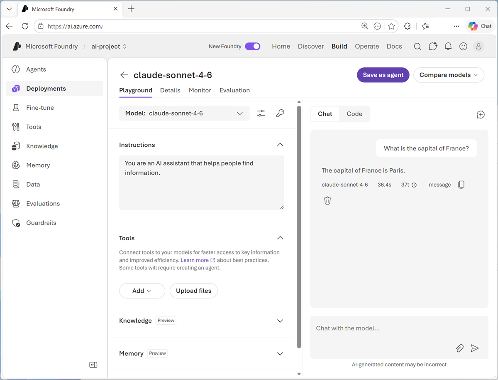Open the ai-project switcher

click(x=109, y=47)
